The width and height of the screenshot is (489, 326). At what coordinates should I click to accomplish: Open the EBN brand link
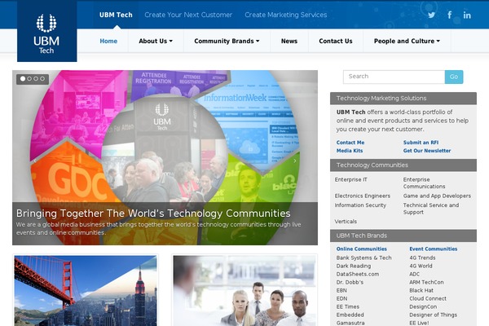pos(341,290)
